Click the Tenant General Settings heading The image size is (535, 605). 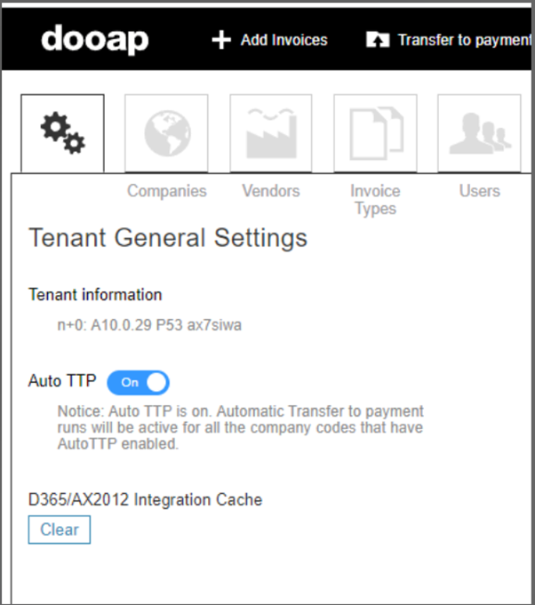coord(168,238)
